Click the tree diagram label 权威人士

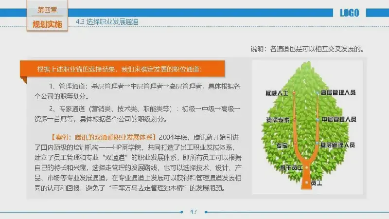pos(277,93)
